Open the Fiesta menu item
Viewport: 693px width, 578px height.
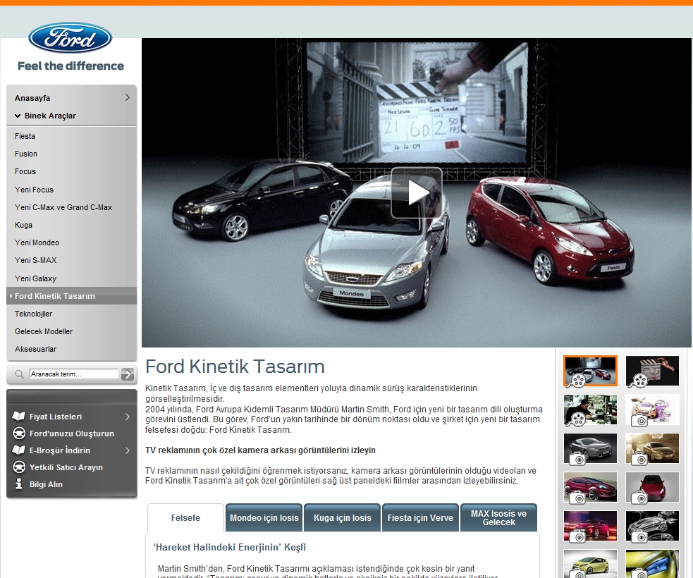point(25,136)
